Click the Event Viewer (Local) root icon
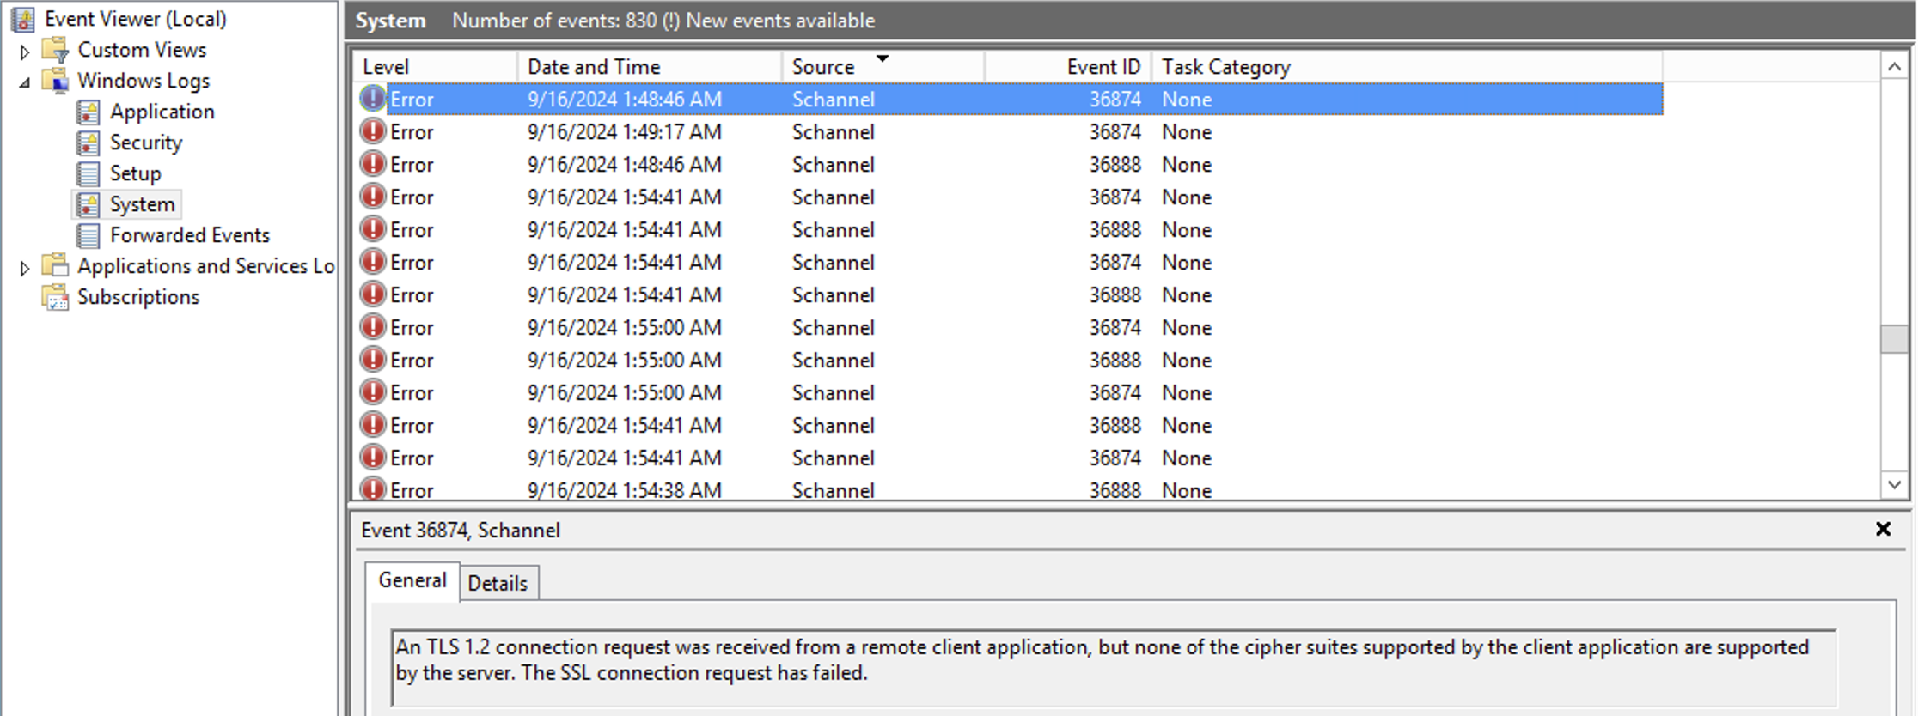 click(x=23, y=19)
